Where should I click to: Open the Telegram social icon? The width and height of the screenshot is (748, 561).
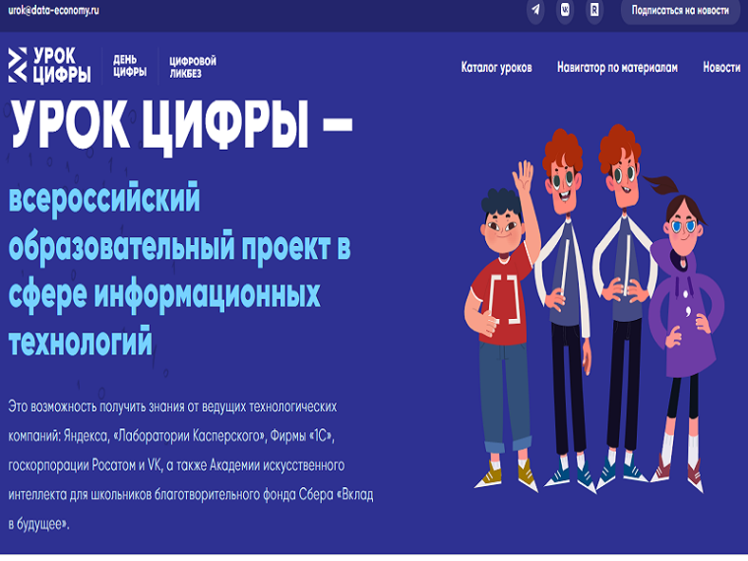[535, 10]
